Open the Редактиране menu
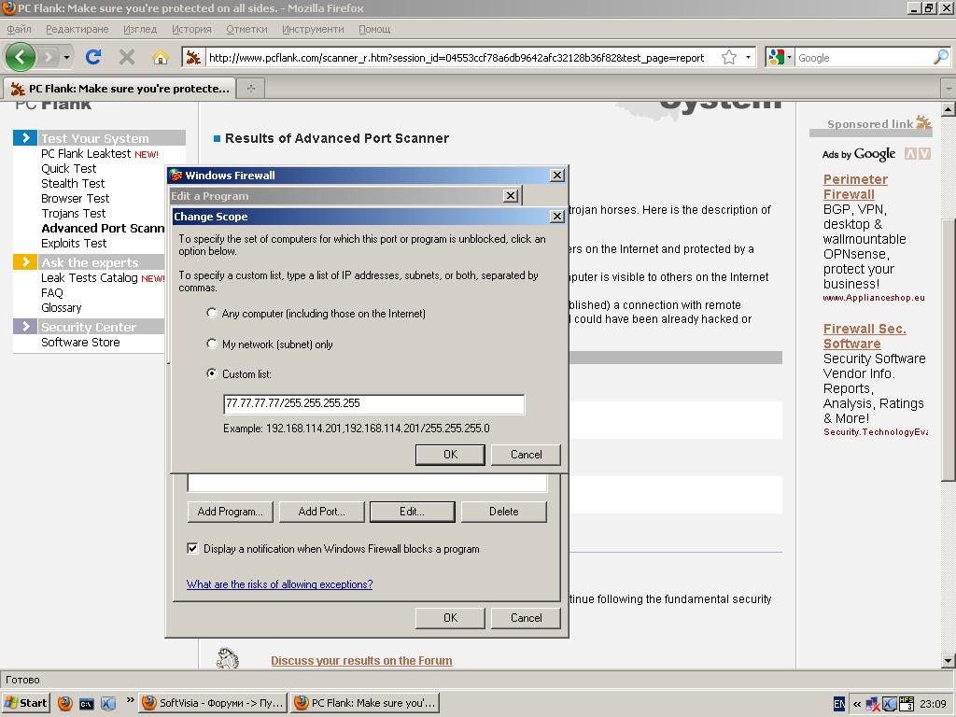The height and width of the screenshot is (717, 956). [77, 29]
